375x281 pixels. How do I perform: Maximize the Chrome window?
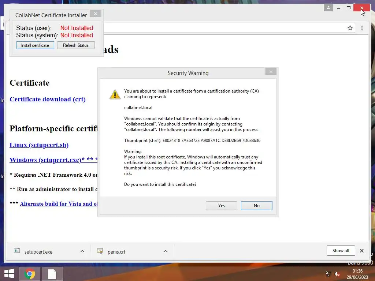(349, 8)
